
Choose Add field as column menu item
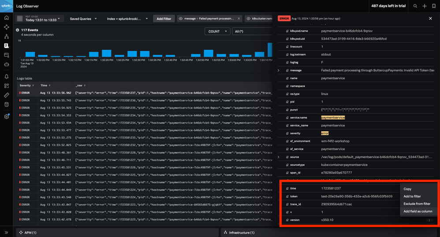coord(418,211)
